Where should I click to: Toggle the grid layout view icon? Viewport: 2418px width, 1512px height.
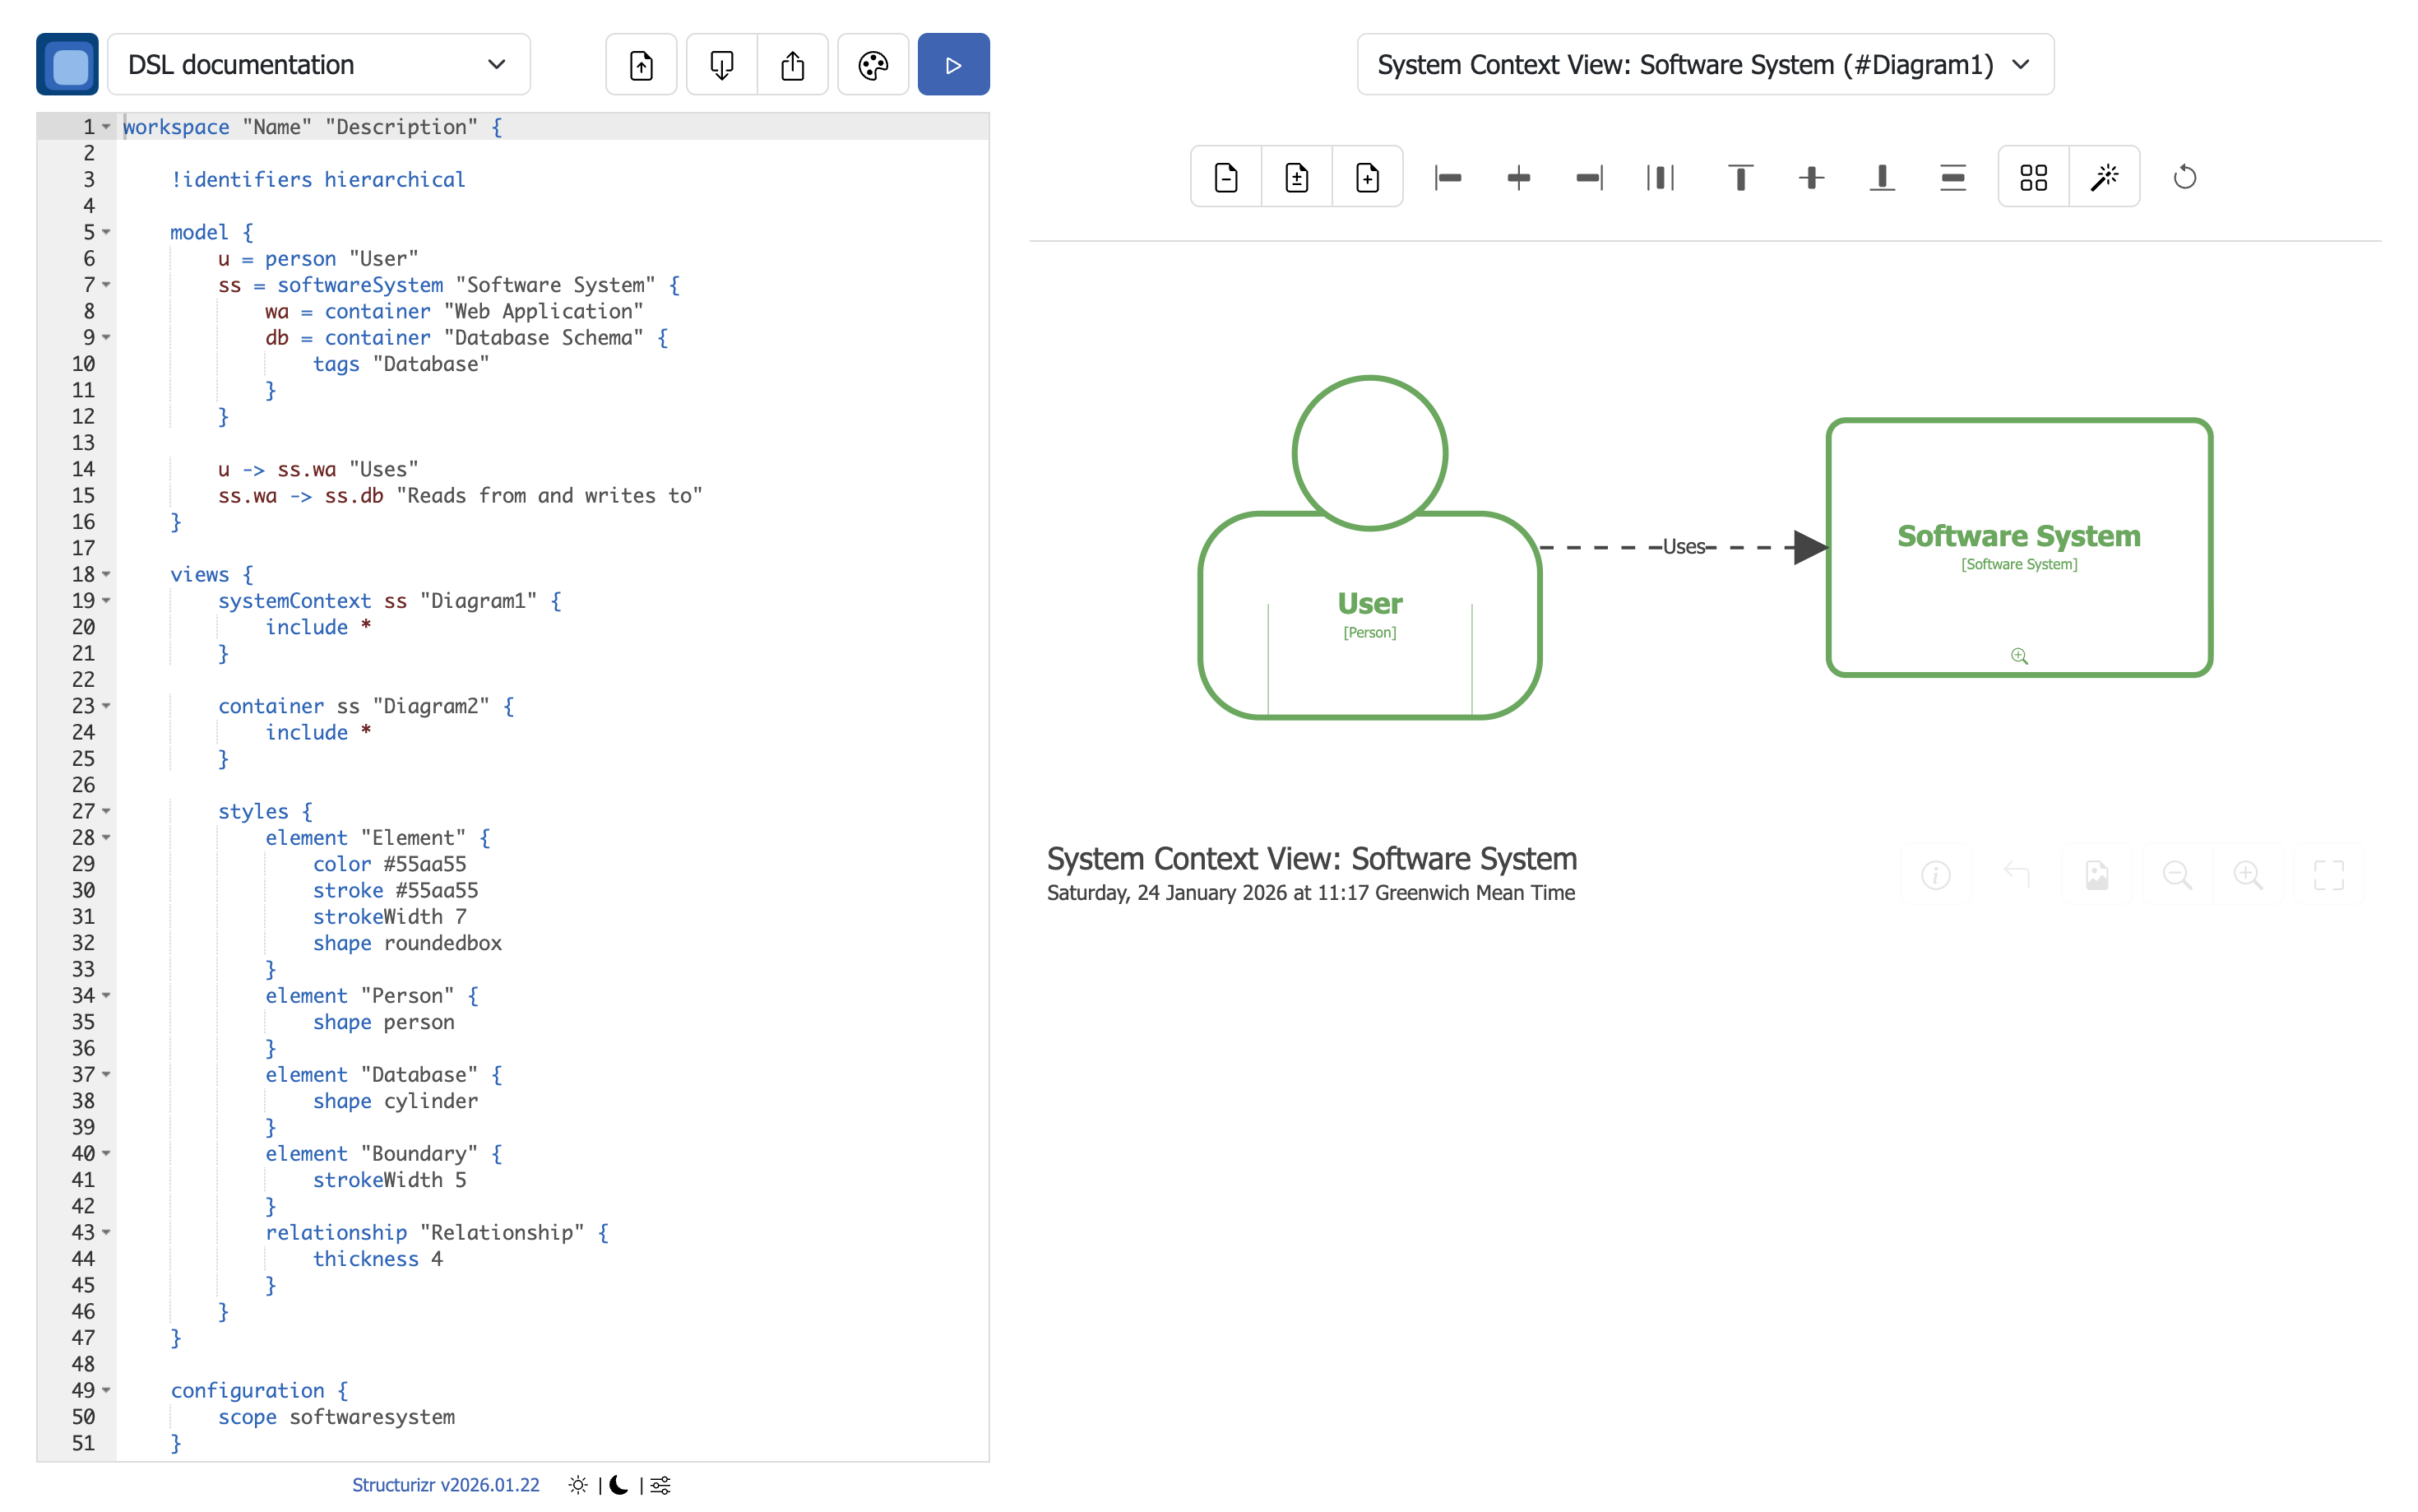[2033, 176]
